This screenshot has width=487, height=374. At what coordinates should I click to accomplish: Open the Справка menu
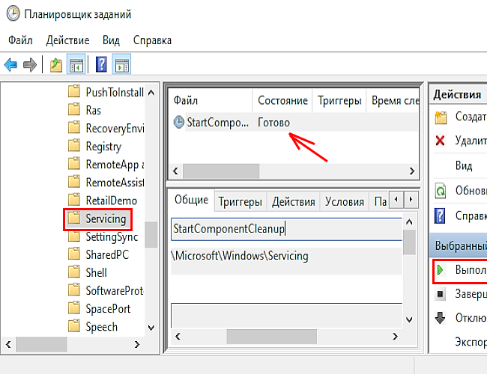(152, 40)
